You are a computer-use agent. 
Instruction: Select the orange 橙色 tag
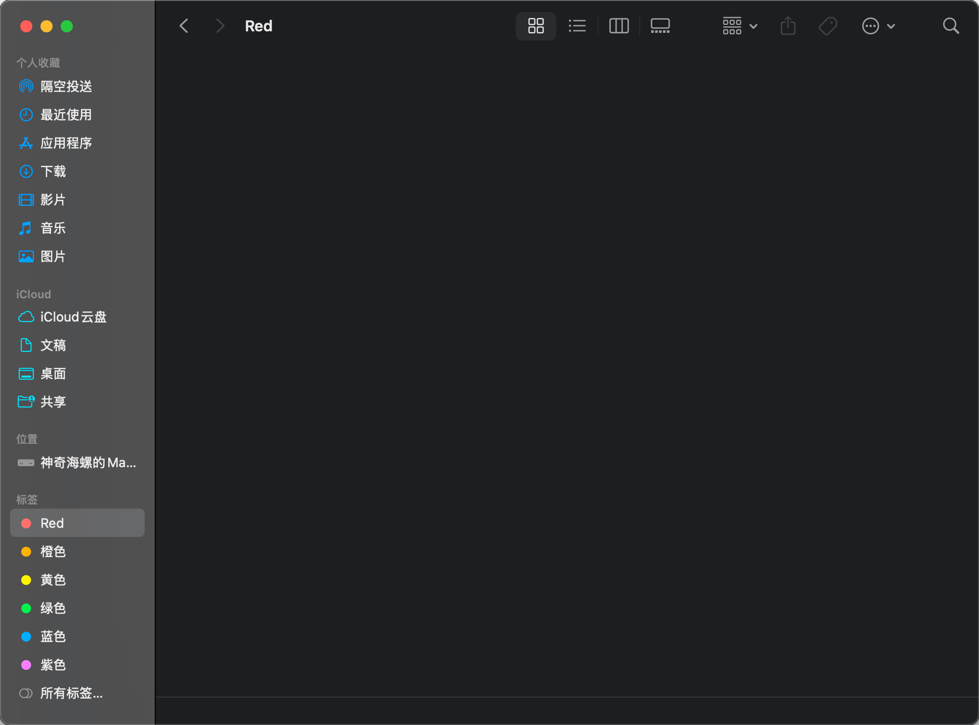(53, 552)
